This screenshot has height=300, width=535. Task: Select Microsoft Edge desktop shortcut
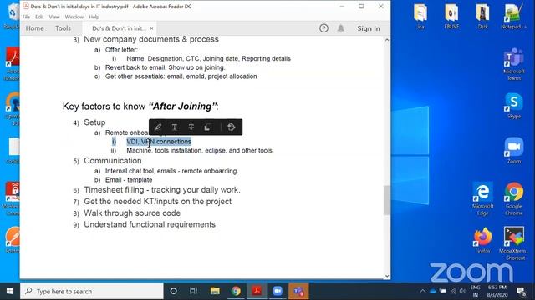483,198
